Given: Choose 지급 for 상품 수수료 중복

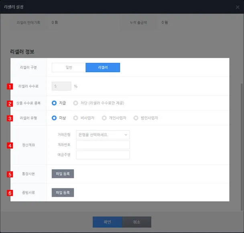Looking at the screenshot, I should [x=54, y=103].
